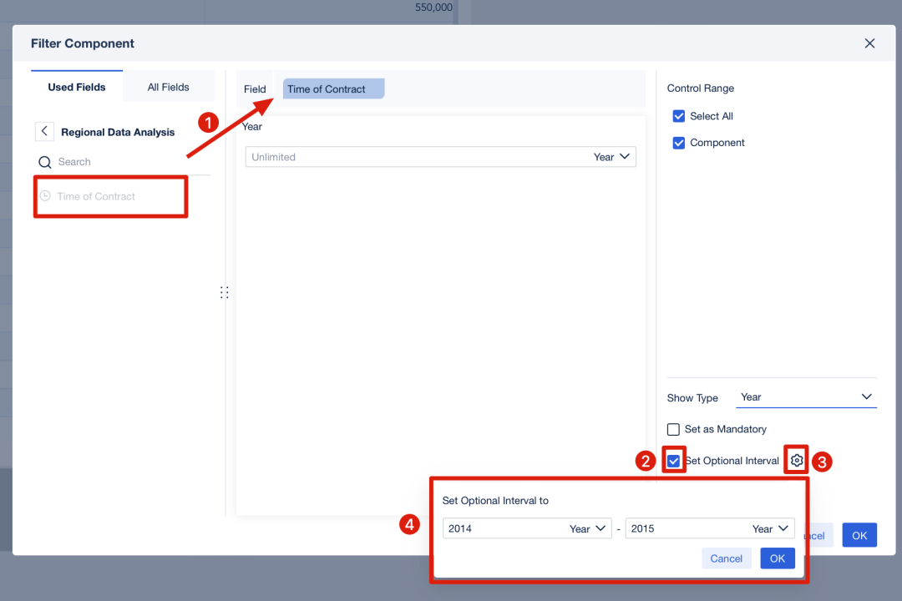Screen dimensions: 902x601
Task: Enable Set as Mandatory
Action: 673,429
